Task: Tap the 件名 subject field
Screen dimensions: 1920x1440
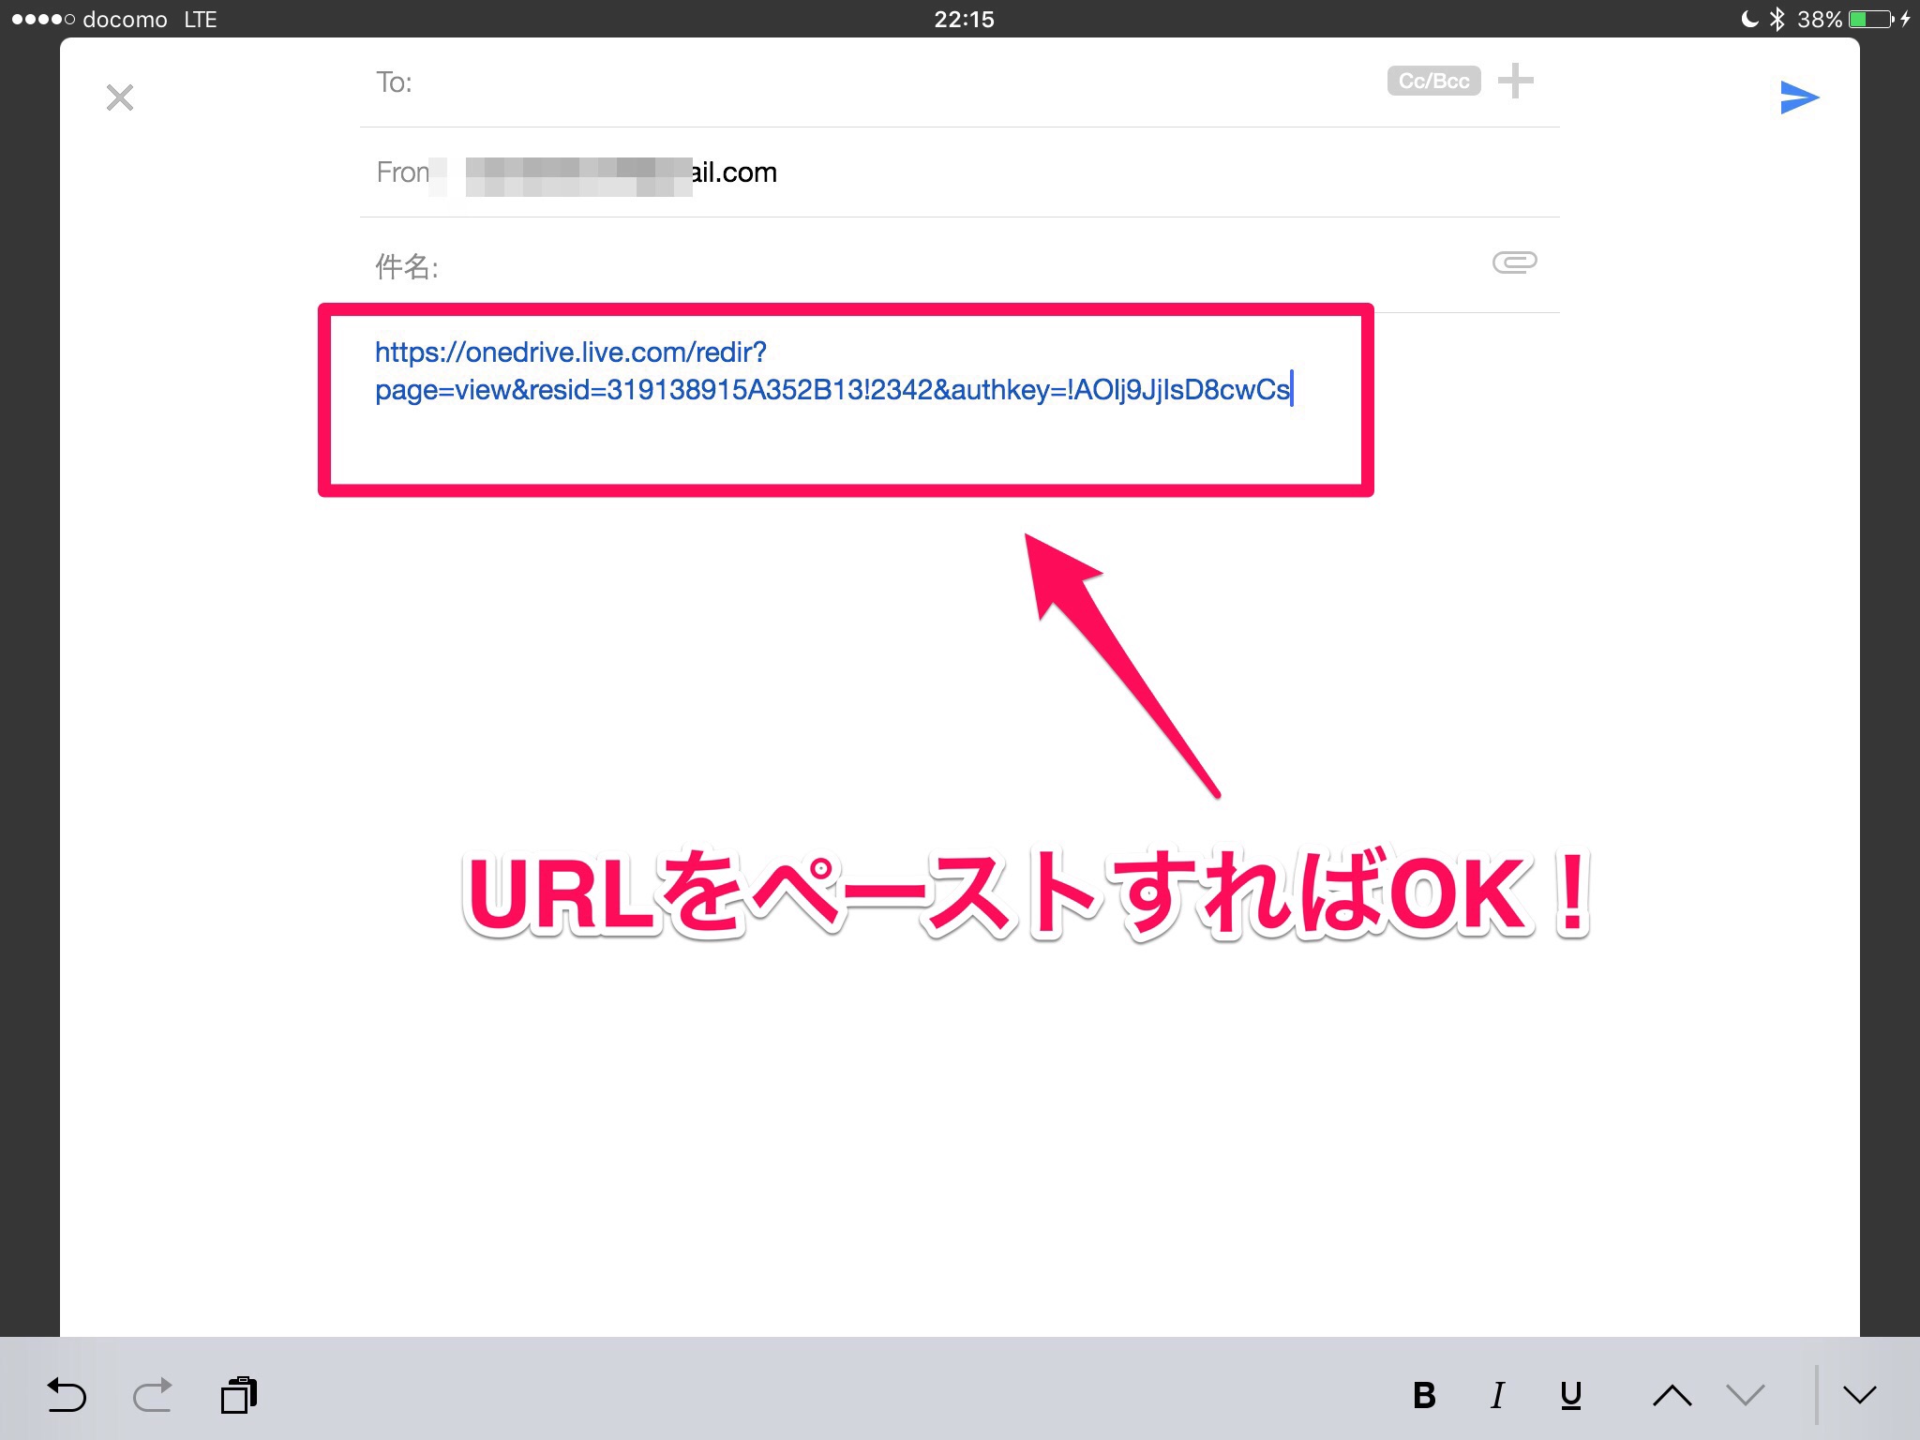Action: (x=937, y=266)
